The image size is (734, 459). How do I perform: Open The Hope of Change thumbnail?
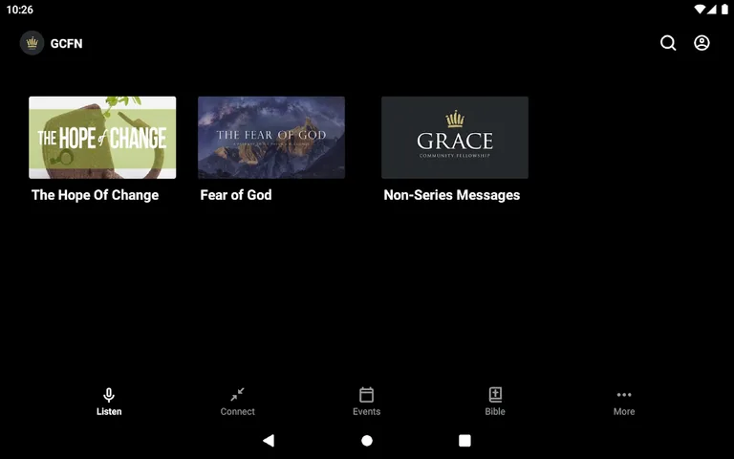tap(102, 138)
